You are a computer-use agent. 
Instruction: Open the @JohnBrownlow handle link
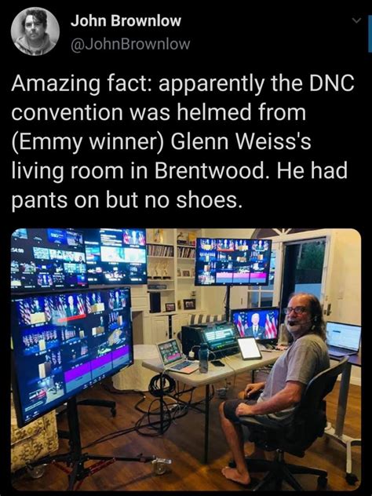pos(130,44)
